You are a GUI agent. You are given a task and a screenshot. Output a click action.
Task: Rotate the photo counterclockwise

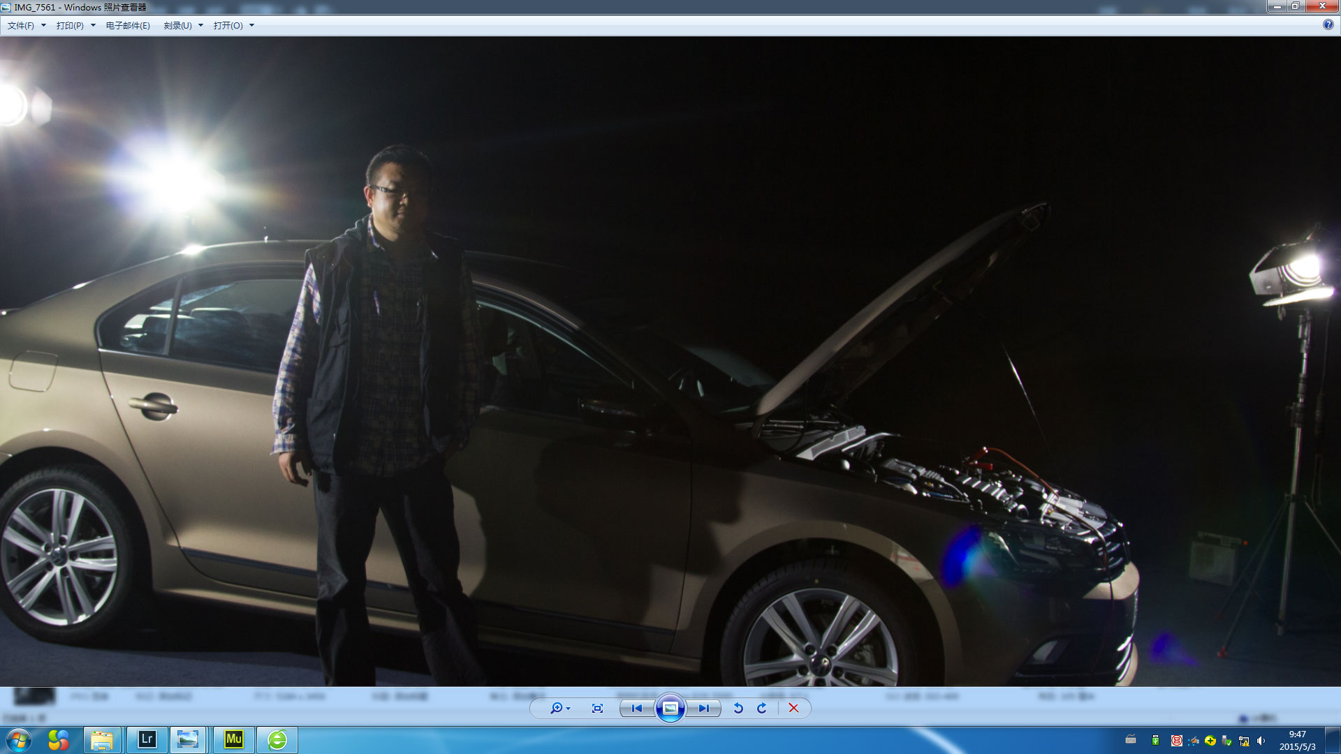coord(738,708)
